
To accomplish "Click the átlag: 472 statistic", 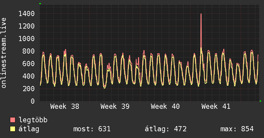I will coord(166,129).
